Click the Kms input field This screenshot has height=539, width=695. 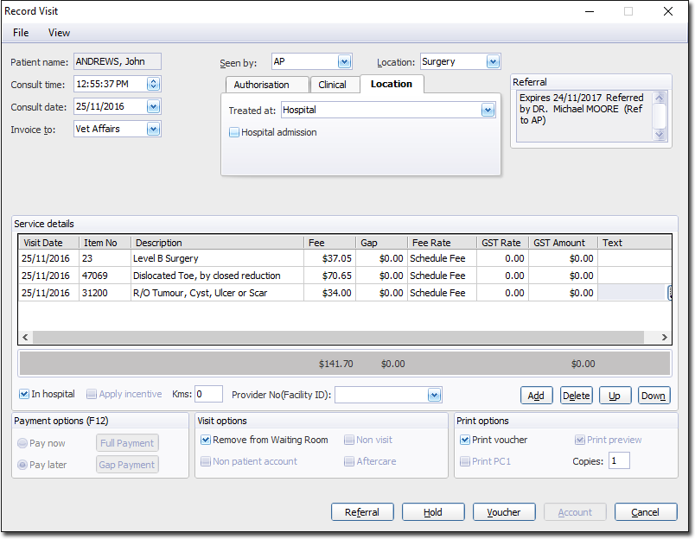[208, 395]
